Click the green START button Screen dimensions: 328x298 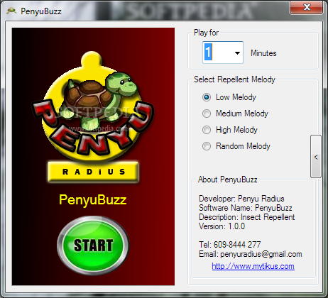point(93,245)
